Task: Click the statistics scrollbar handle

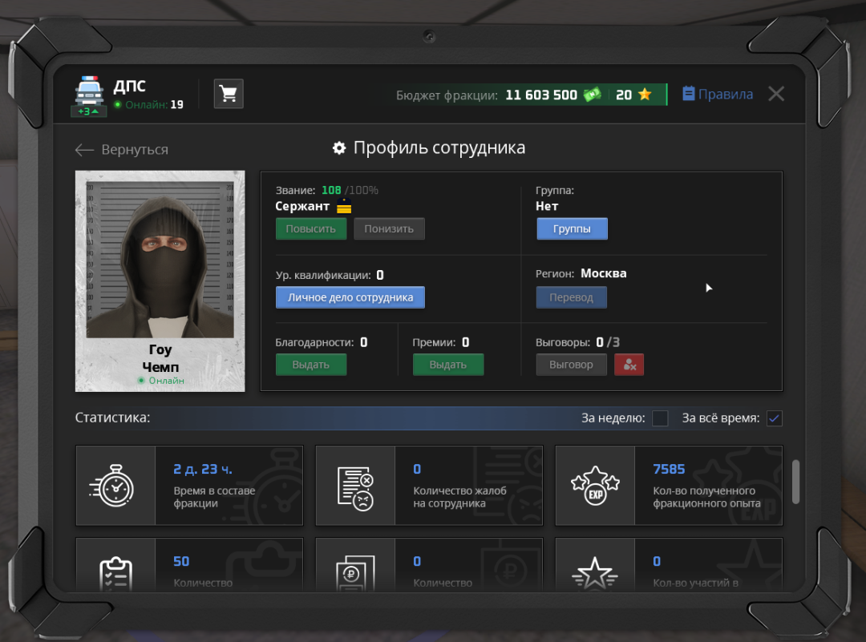Action: point(795,482)
